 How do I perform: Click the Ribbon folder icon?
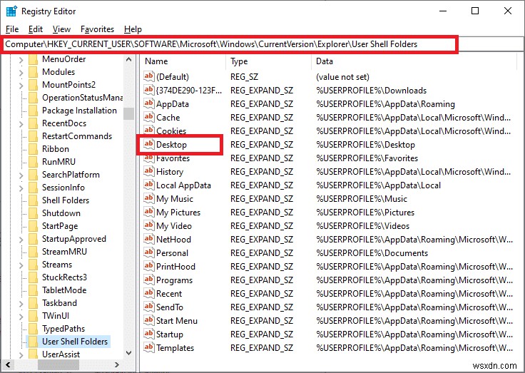(x=33, y=149)
